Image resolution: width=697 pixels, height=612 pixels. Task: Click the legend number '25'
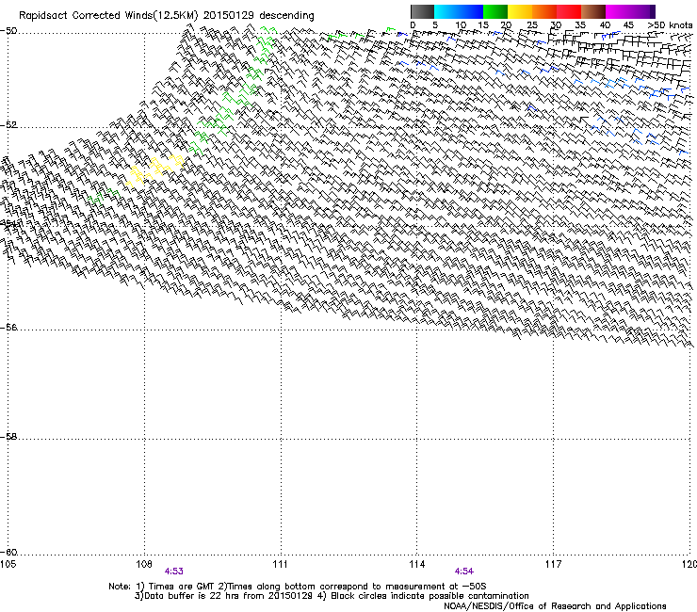(532, 25)
